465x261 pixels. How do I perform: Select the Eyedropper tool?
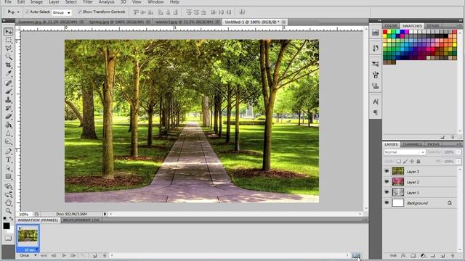[8, 73]
